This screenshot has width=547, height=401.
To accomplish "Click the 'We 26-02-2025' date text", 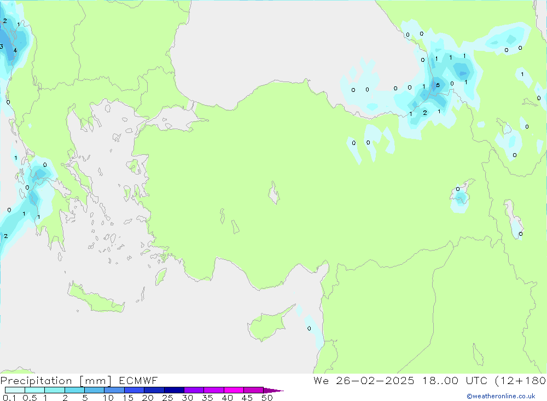I will (364, 381).
